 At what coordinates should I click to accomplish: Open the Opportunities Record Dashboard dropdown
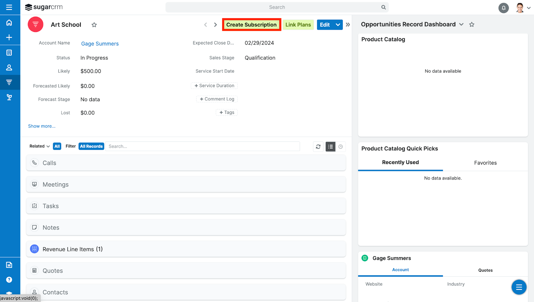pos(462,24)
